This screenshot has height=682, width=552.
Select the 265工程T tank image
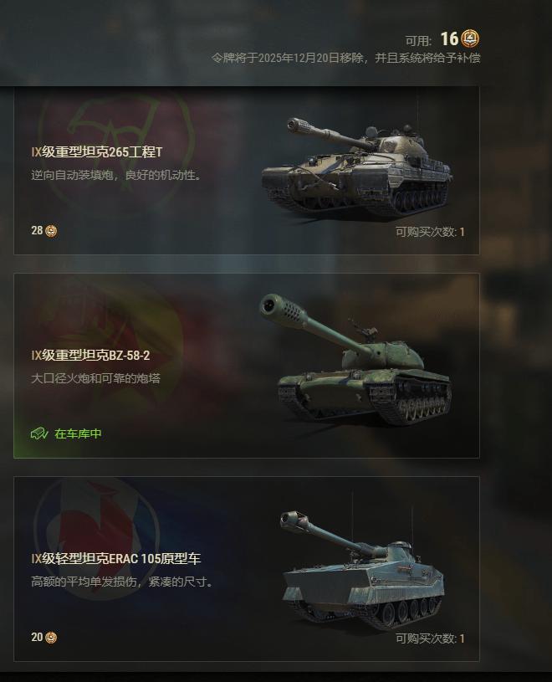(x=357, y=168)
